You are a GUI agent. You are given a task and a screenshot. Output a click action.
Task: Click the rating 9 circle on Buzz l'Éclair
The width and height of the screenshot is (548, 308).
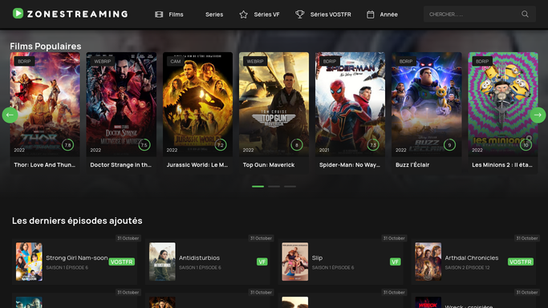point(449,144)
